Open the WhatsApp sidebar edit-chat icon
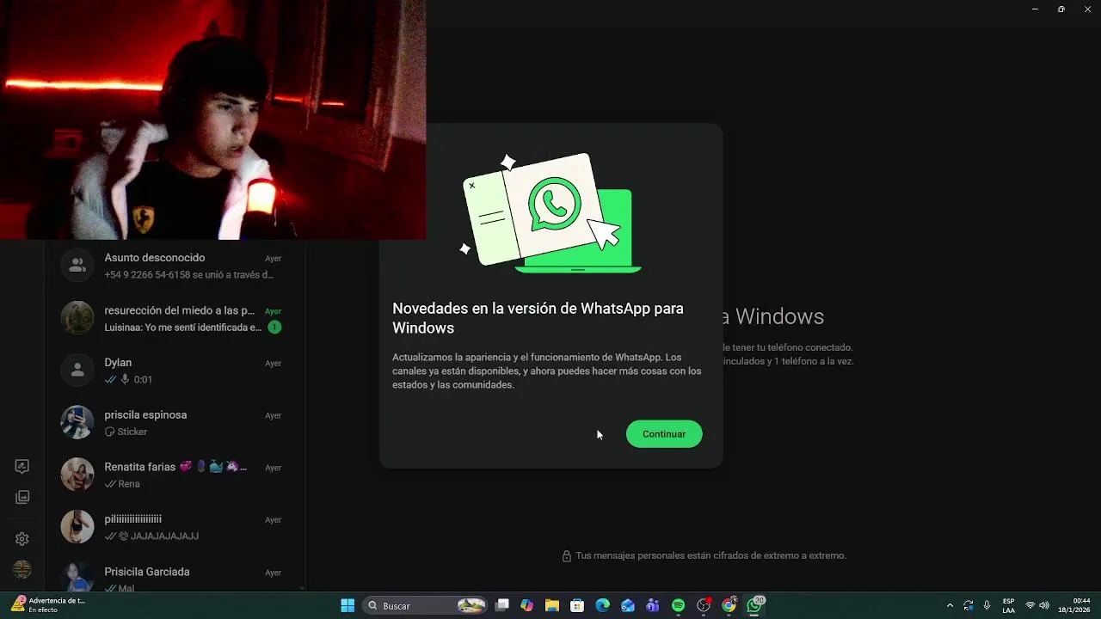Image resolution: width=1101 pixels, height=619 pixels. point(22,467)
